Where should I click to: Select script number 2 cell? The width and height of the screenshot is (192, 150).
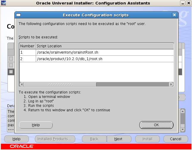(28, 59)
